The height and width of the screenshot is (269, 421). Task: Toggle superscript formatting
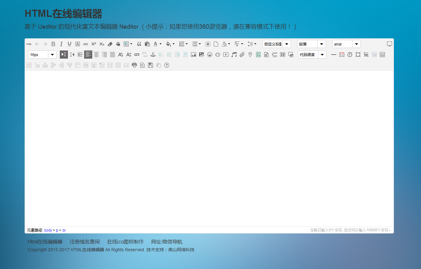coord(94,44)
